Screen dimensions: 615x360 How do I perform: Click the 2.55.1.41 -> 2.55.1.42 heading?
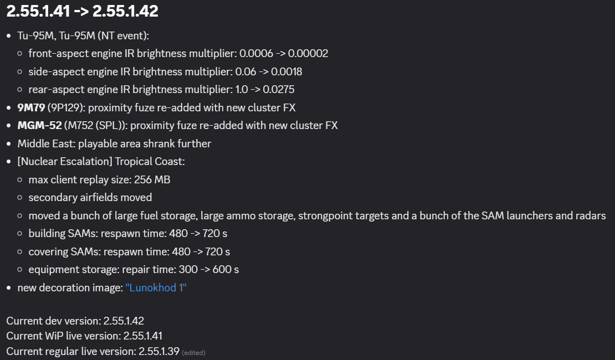(82, 11)
